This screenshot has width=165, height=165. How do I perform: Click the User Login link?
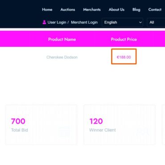[57, 22]
